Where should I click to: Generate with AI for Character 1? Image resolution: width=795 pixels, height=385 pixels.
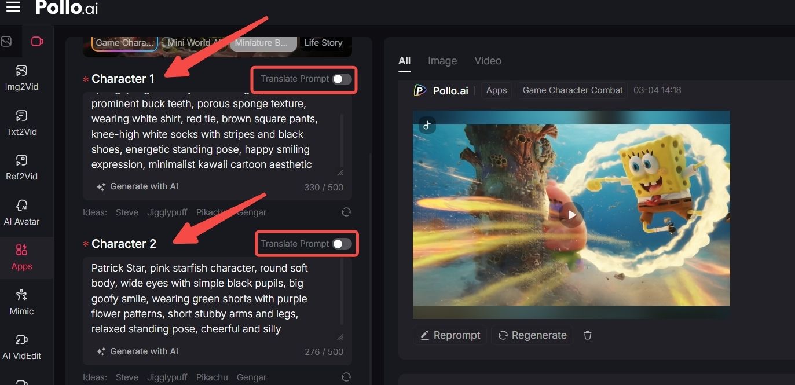(x=138, y=186)
